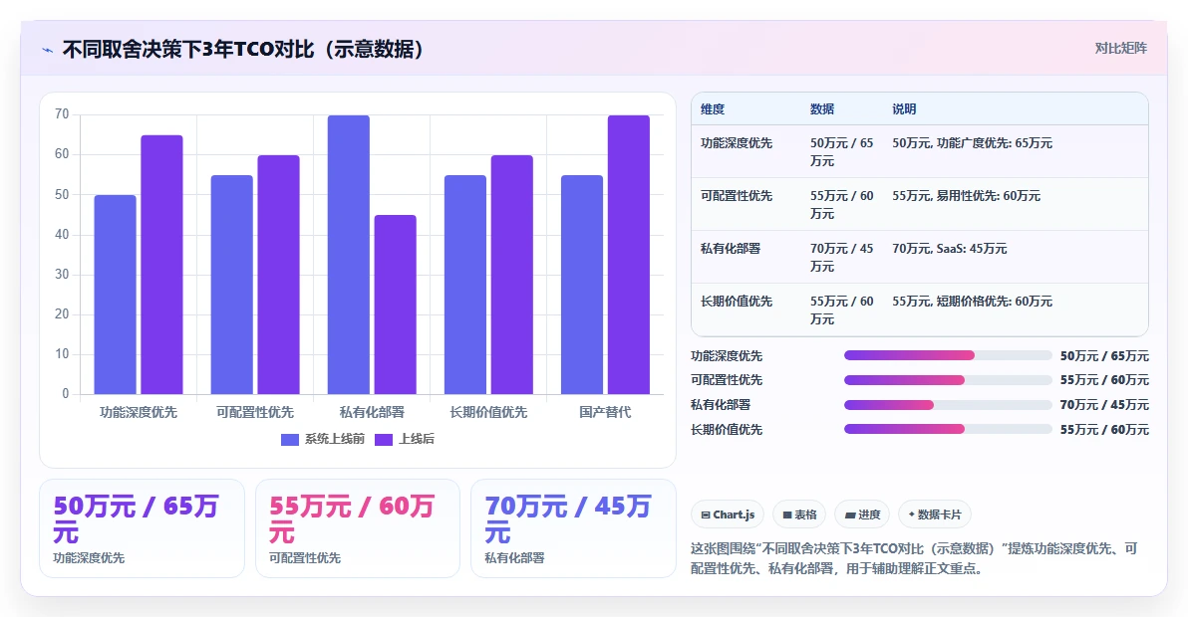Click the 上线后 bar for 长期价值优先
This screenshot has height=617, width=1188.
click(x=511, y=275)
